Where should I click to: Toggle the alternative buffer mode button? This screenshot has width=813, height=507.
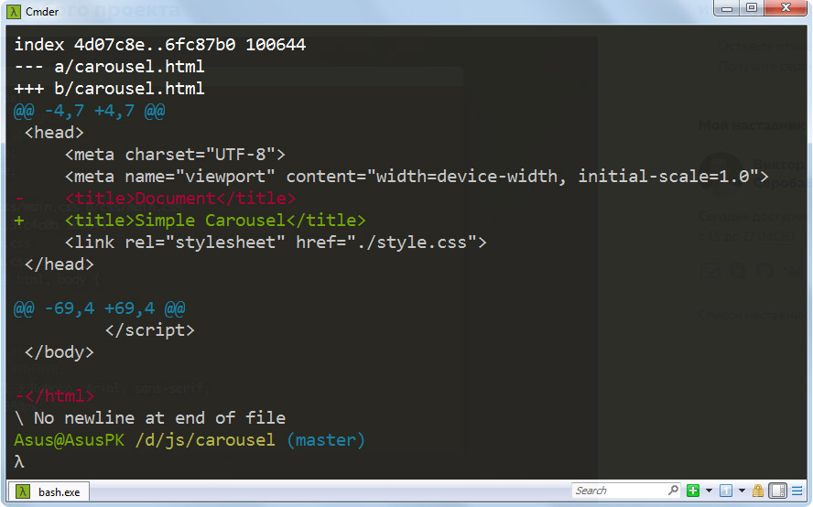point(777,491)
